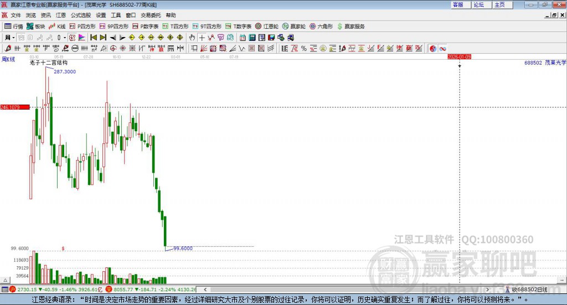The width and height of the screenshot is (567, 305).
Task: Open the 公式选股 menu
Action: pyautogui.click(x=81, y=15)
